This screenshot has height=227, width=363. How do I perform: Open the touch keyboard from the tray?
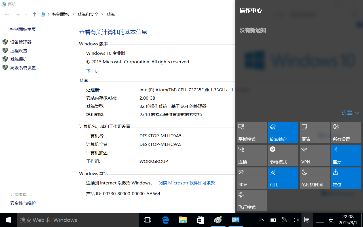(320, 220)
